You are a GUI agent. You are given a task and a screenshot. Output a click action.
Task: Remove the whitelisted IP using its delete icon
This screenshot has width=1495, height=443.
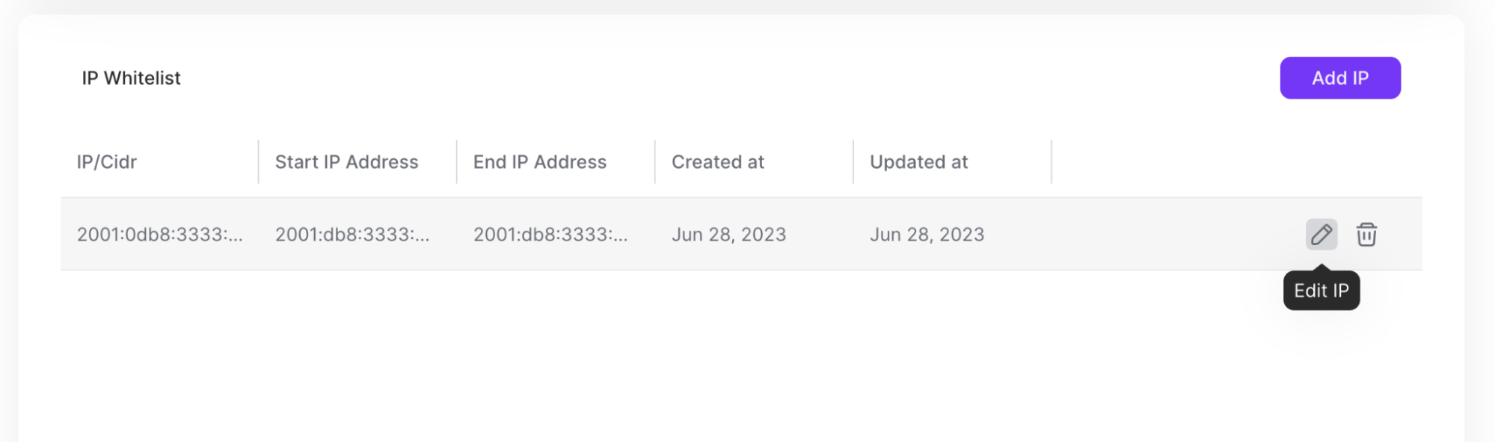[x=1368, y=235]
